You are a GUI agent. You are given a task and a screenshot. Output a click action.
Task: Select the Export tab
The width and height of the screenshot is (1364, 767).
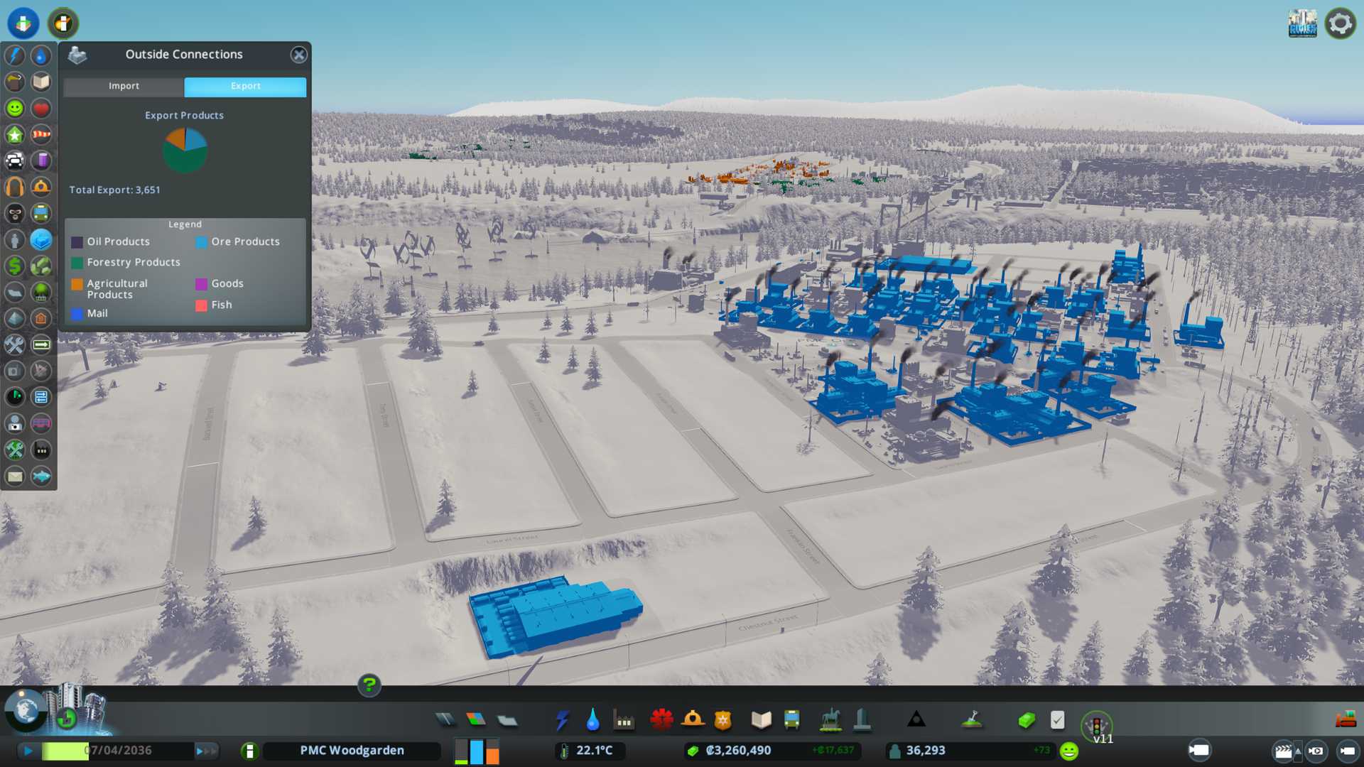pyautogui.click(x=245, y=86)
